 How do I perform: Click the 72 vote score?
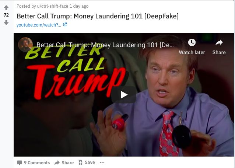coord(6,15)
